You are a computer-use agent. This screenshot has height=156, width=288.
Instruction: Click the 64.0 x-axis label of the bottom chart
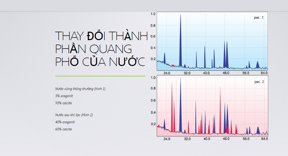(264, 139)
